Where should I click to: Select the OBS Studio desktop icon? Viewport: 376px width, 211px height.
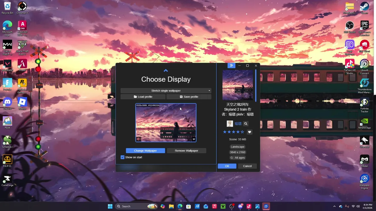click(x=350, y=27)
